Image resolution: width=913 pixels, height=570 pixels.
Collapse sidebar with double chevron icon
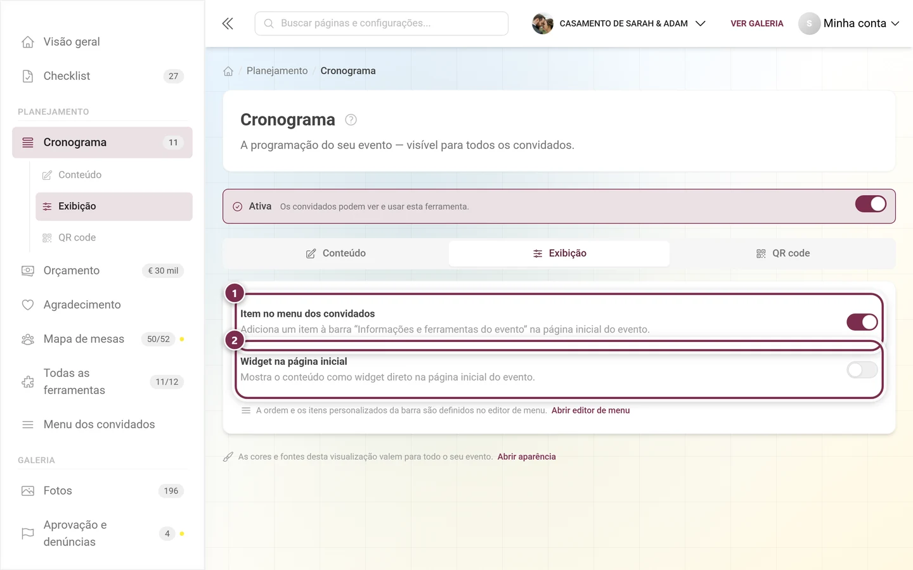click(x=228, y=23)
